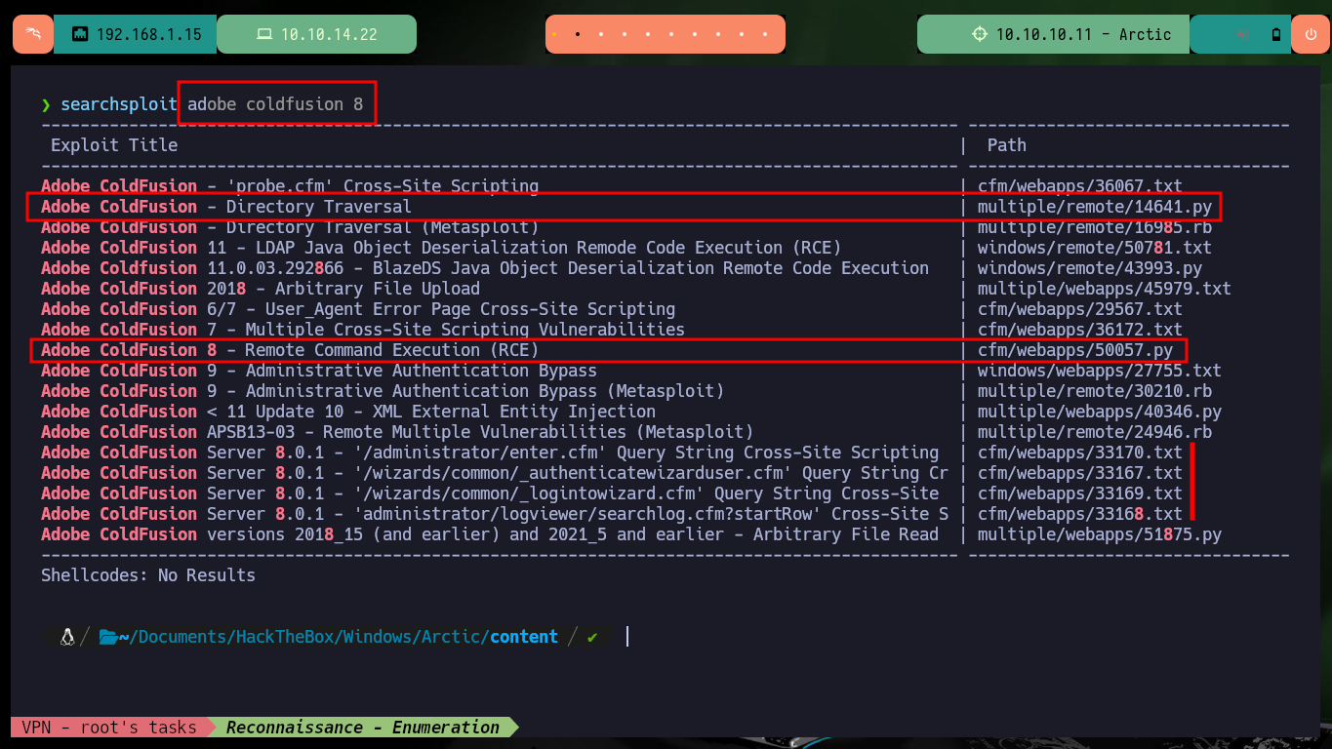
Task: Click path cfm/webapps/29567.txt
Action: point(1080,309)
